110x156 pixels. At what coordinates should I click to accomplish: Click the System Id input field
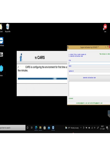tap(89, 74)
